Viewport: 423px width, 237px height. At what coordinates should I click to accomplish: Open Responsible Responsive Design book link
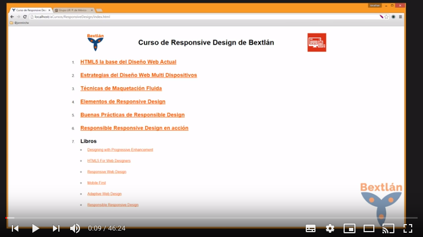(113, 205)
